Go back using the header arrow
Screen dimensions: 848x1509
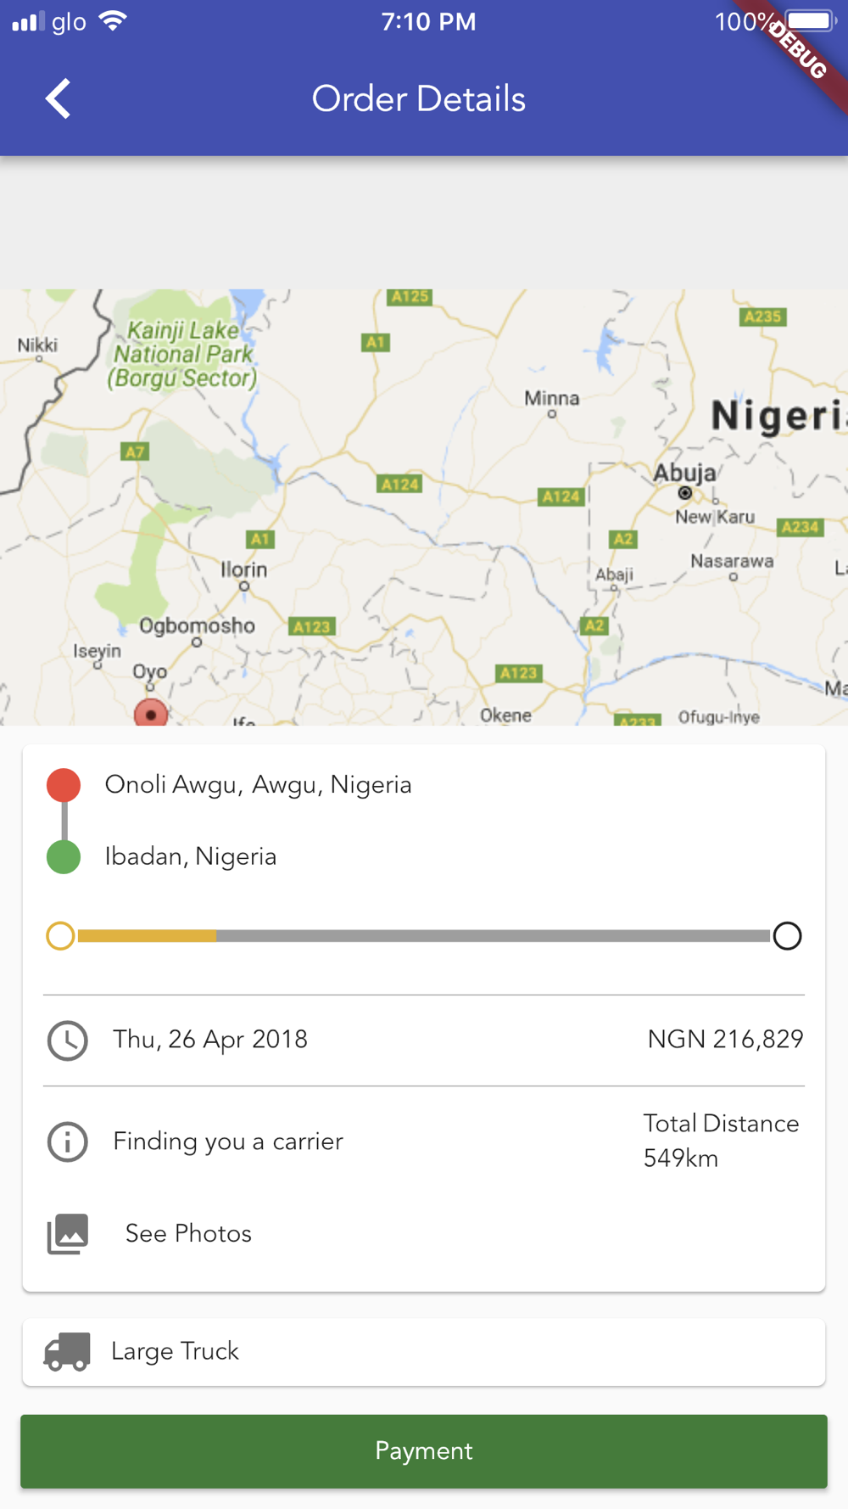[58, 98]
